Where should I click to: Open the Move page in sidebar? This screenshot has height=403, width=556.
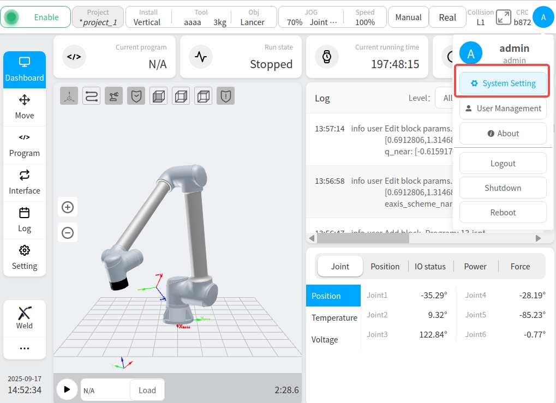coord(25,107)
